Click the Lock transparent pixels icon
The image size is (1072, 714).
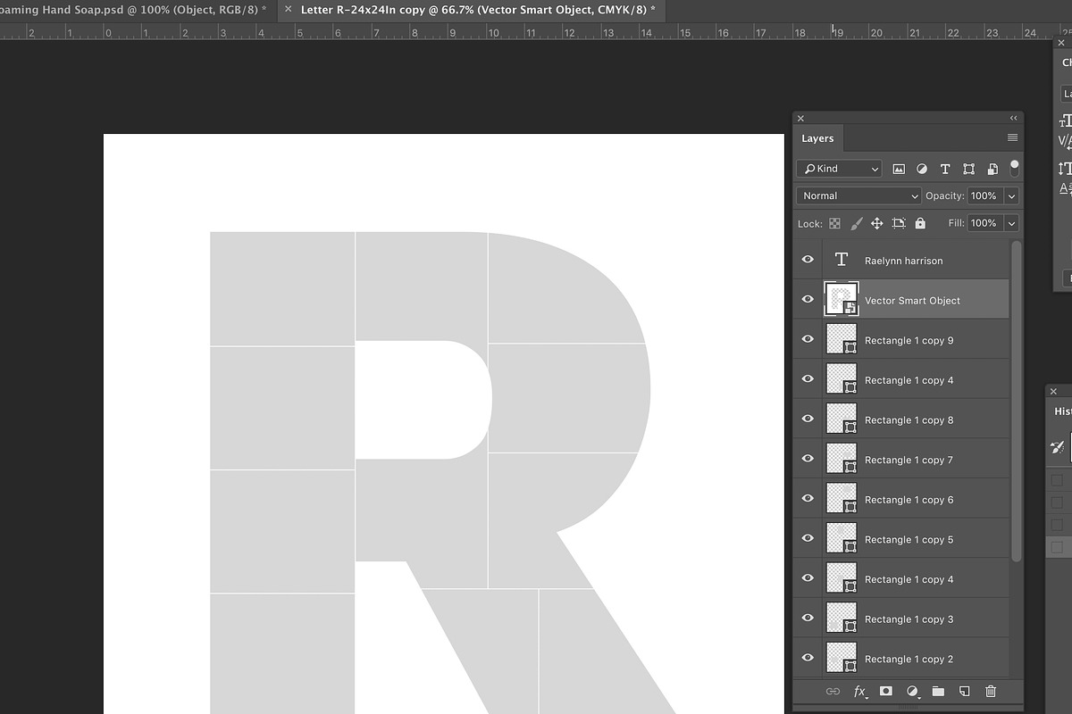pyautogui.click(x=834, y=223)
